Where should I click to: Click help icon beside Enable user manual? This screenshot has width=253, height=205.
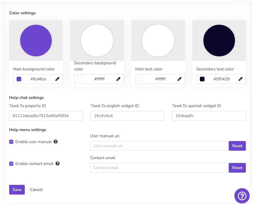coord(56,142)
